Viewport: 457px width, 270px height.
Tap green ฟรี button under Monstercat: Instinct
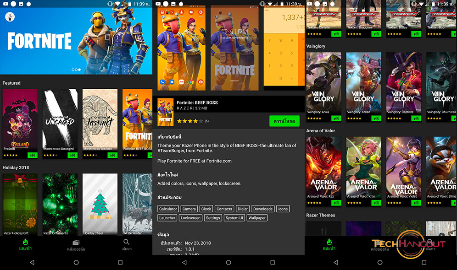[112, 155]
